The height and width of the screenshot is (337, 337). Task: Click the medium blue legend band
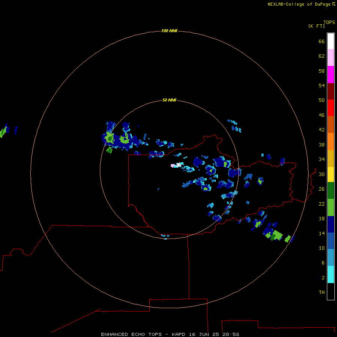(x=331, y=241)
